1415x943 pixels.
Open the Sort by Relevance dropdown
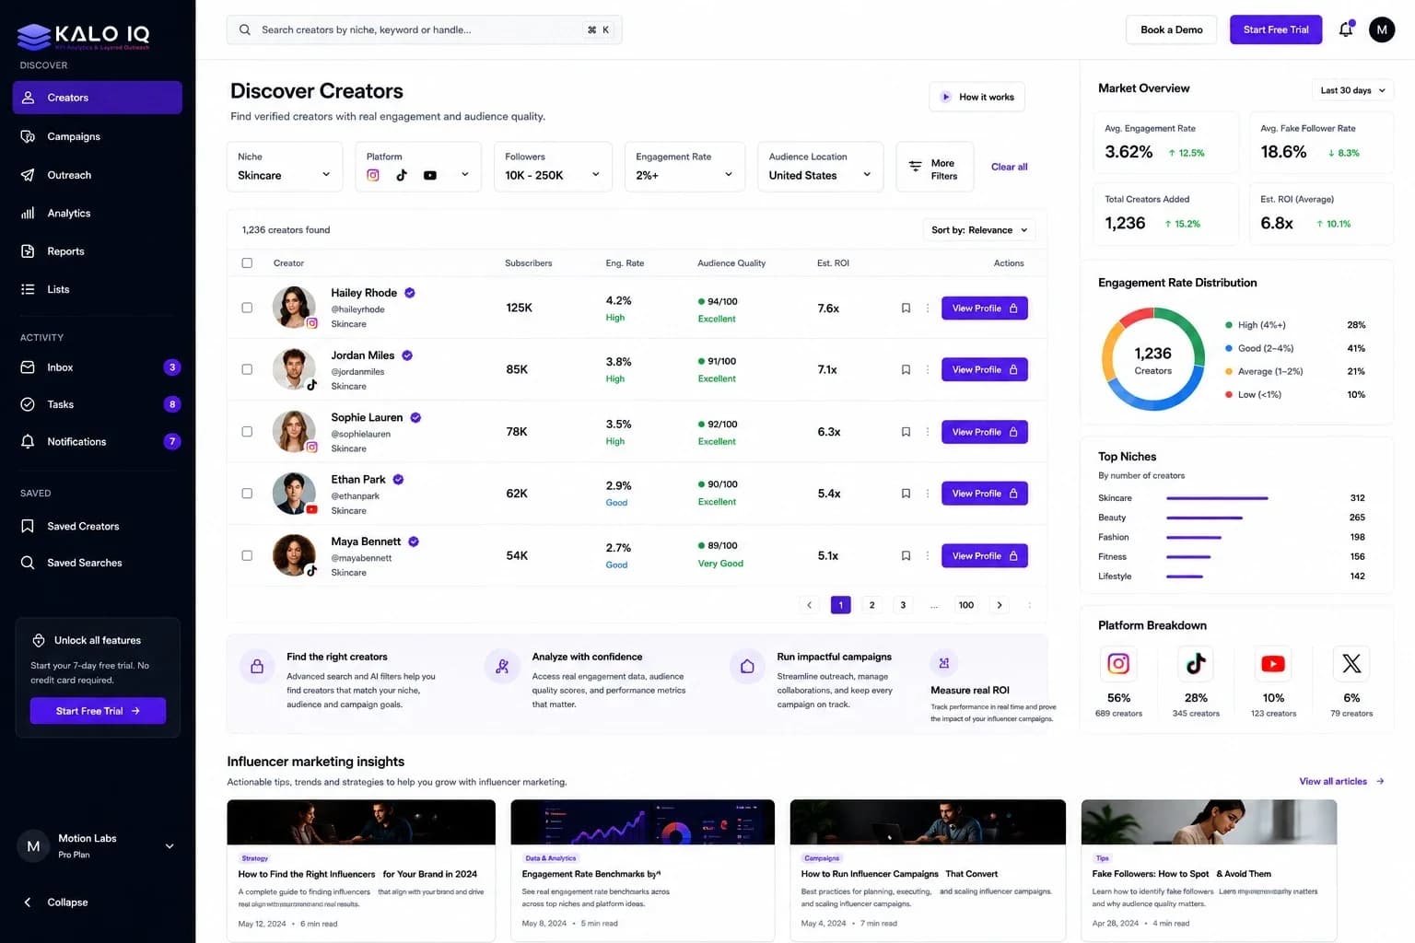click(978, 230)
